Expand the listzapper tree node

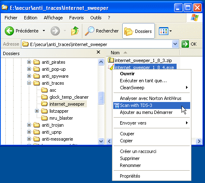(37, 111)
